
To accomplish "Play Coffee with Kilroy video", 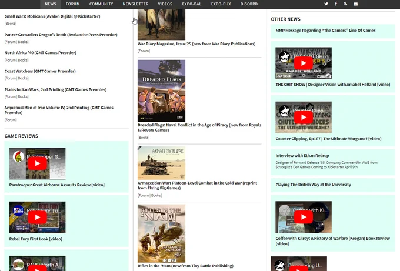I will point(304,217).
